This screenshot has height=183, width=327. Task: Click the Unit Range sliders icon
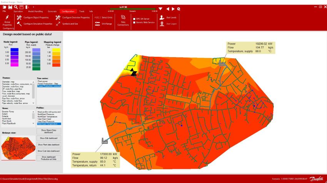tap(97, 24)
